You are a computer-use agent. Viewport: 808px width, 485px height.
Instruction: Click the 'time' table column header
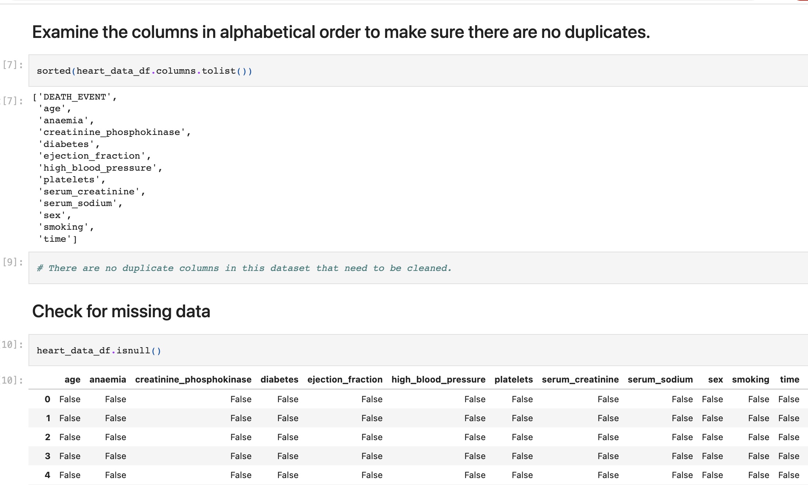coord(789,380)
